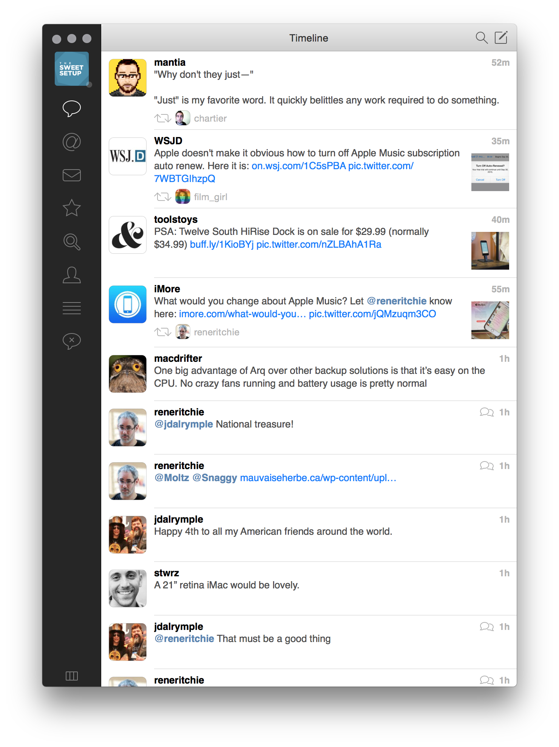The width and height of the screenshot is (559, 747).
Task: Click the 'mantia' username
Action: (170, 63)
